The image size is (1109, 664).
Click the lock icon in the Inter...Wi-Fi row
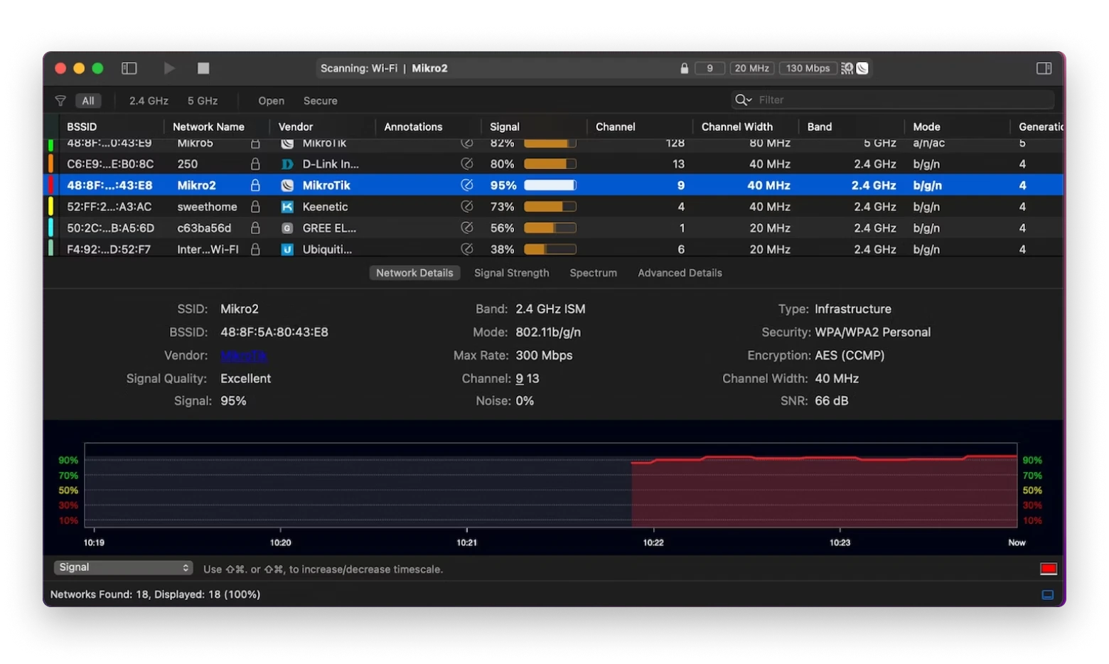255,250
